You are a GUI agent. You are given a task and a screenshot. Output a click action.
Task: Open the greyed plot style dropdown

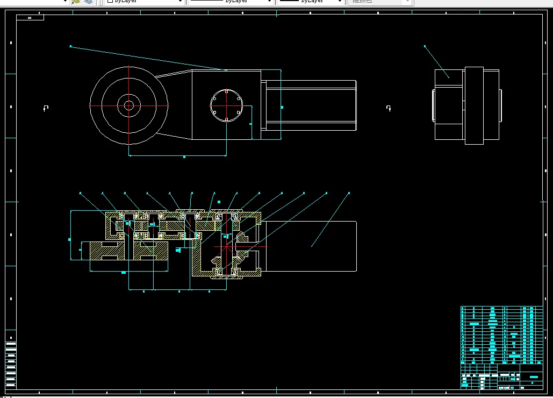point(379,2)
